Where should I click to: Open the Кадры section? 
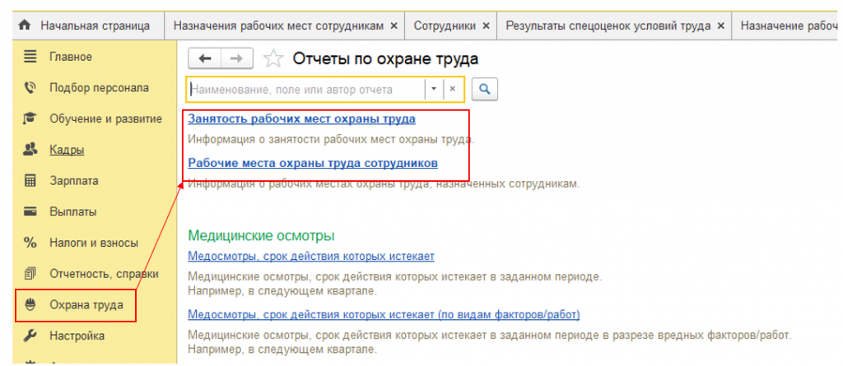(67, 150)
